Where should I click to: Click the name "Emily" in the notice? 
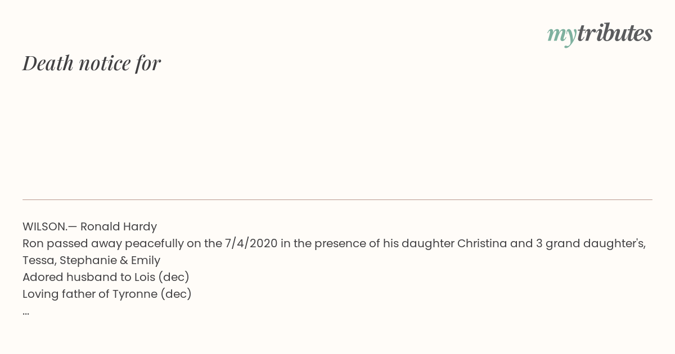tap(146, 260)
